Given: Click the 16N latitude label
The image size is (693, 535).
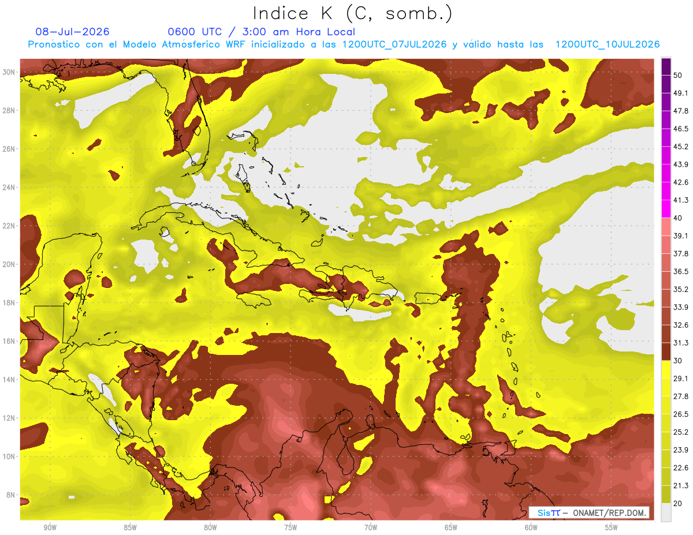Looking at the screenshot, I should click(x=9, y=341).
